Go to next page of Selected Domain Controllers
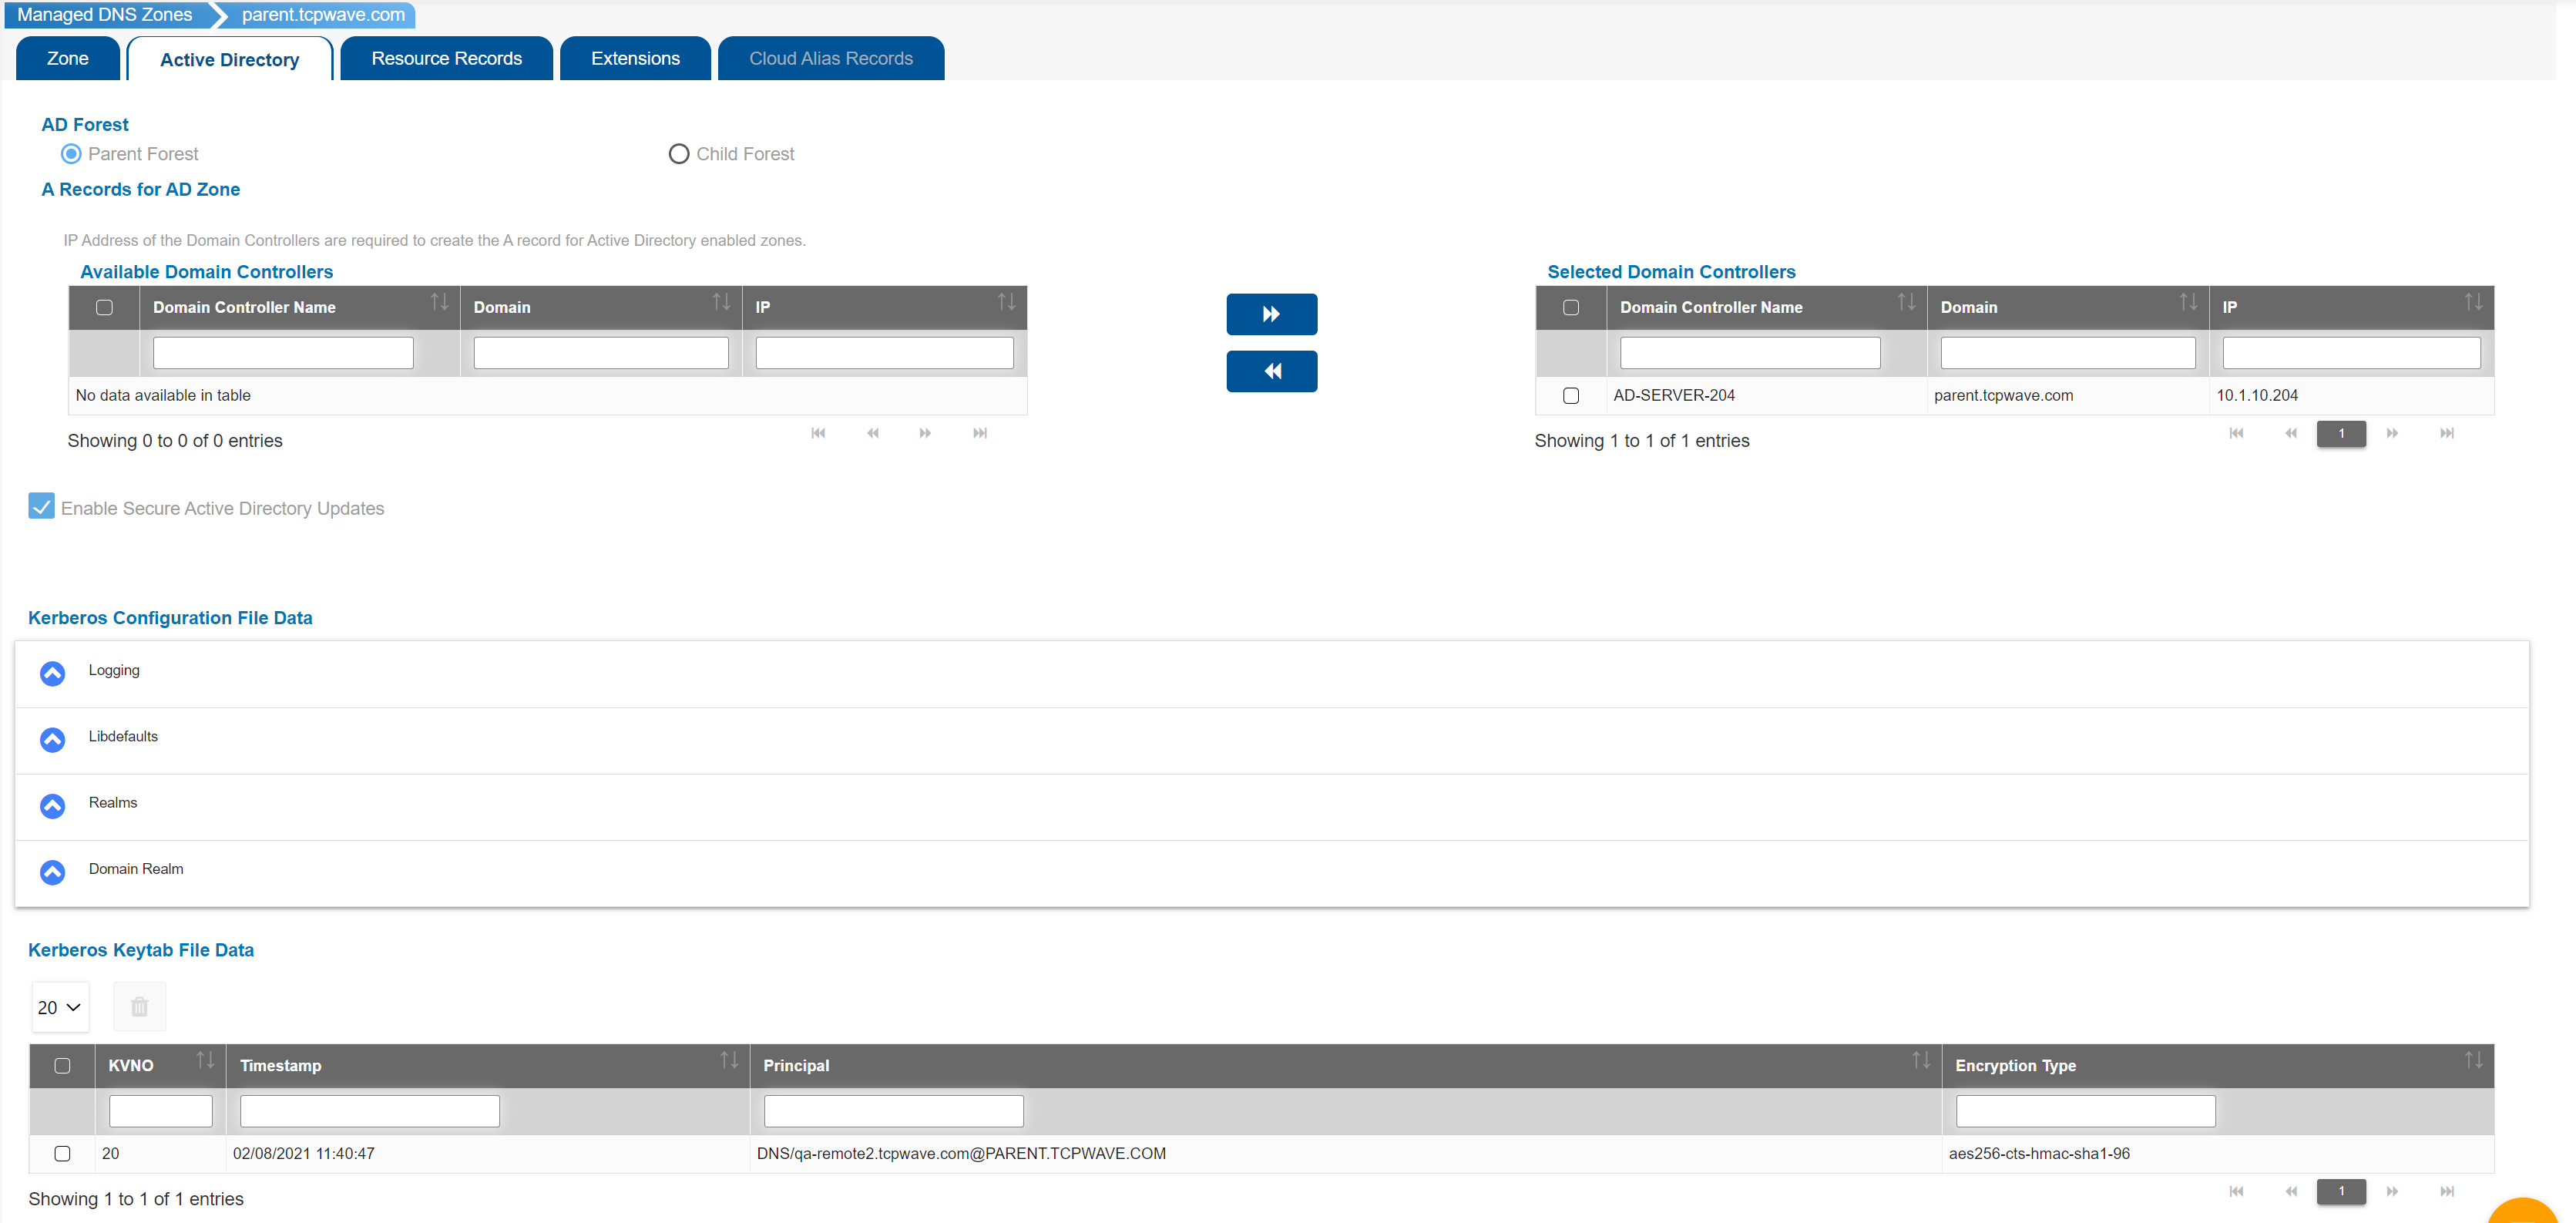The height and width of the screenshot is (1223, 2576). [2392, 433]
